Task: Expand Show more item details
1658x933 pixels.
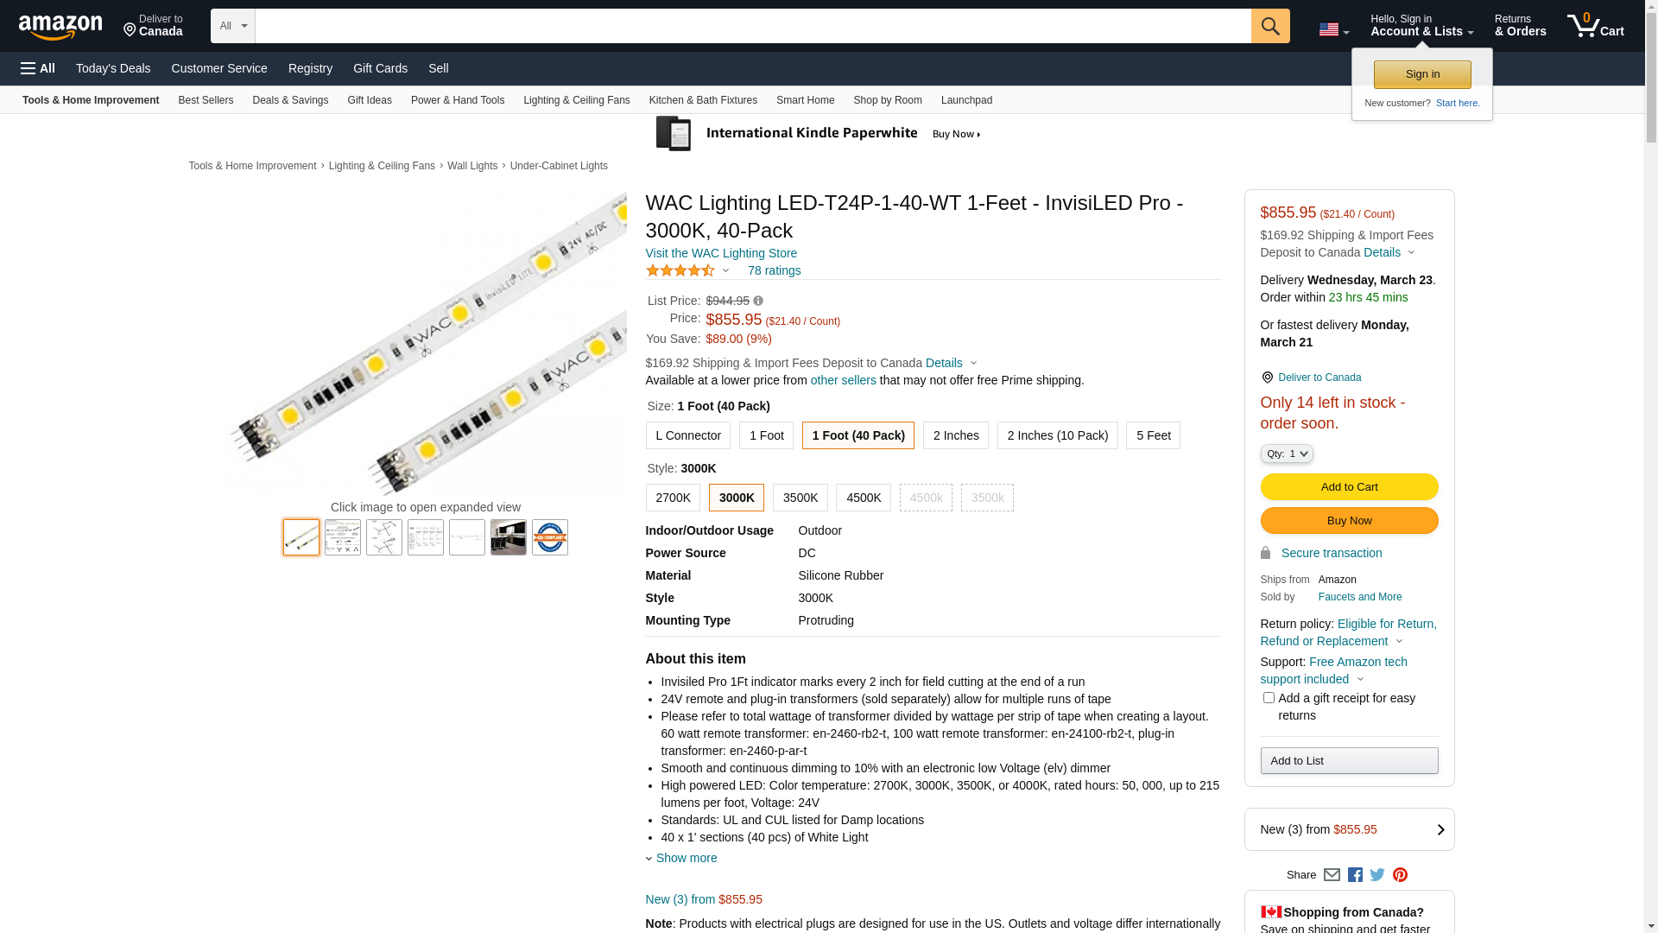Action: [x=686, y=858]
